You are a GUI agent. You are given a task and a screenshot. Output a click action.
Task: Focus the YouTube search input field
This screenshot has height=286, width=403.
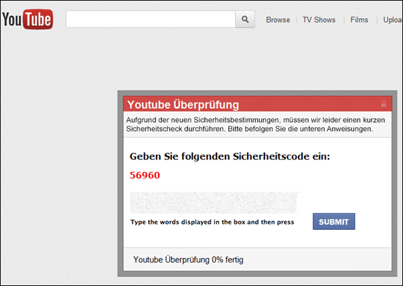[x=151, y=19]
